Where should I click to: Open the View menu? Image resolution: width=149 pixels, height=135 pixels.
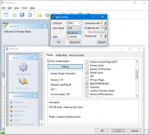(17, 8)
